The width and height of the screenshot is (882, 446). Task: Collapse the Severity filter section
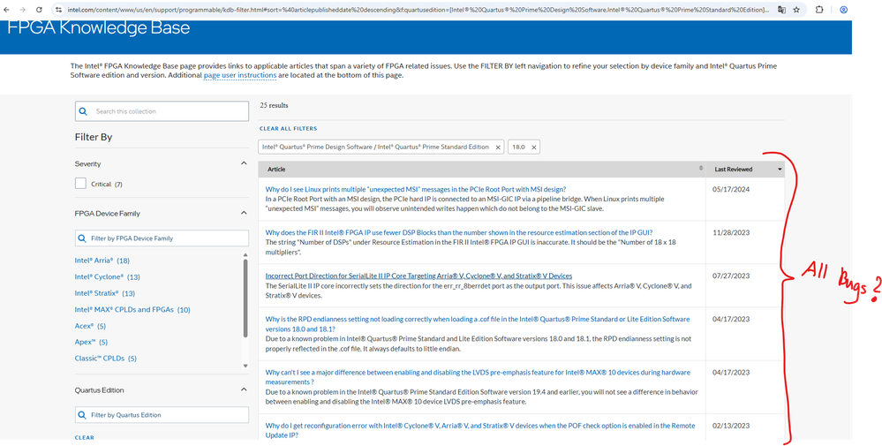pos(244,163)
